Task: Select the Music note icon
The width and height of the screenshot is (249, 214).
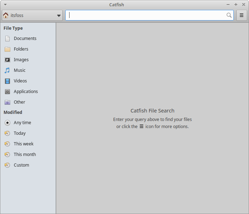Action: [7, 70]
